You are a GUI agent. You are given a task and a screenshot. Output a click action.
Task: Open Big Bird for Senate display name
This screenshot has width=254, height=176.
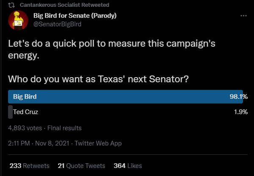coord(75,16)
